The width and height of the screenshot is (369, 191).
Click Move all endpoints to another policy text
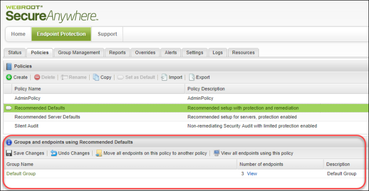click(x=155, y=153)
